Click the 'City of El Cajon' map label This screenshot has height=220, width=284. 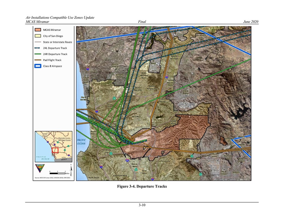(224, 173)
